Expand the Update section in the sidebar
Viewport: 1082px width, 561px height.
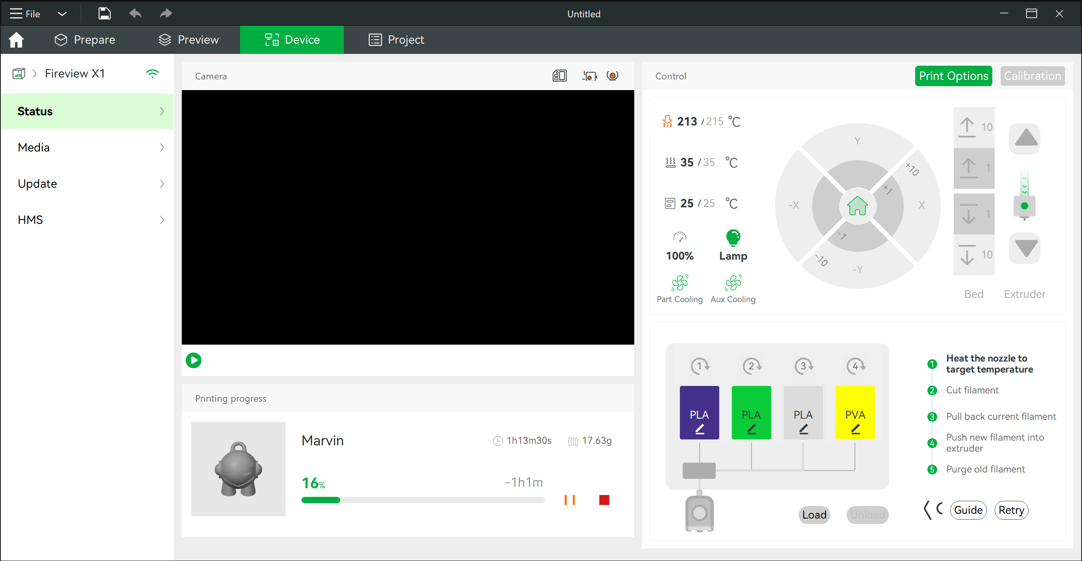(87, 183)
